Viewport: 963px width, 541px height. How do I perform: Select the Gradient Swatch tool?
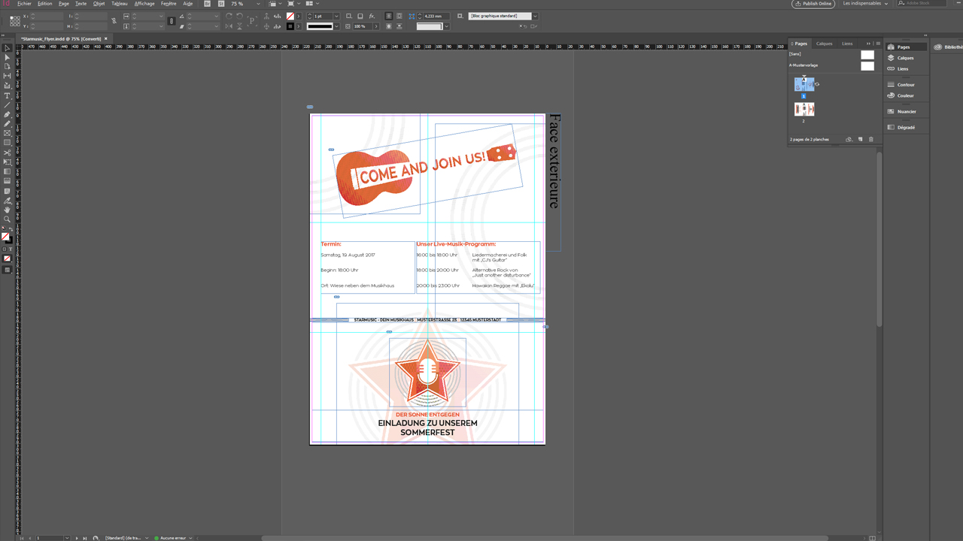pos(8,172)
